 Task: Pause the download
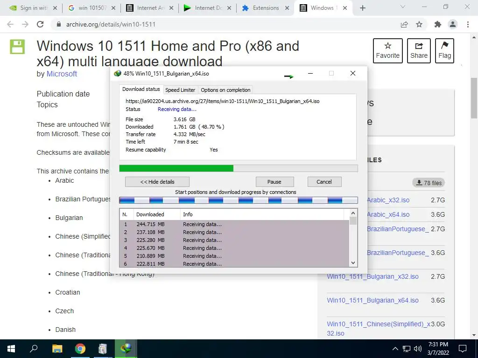pyautogui.click(x=274, y=182)
